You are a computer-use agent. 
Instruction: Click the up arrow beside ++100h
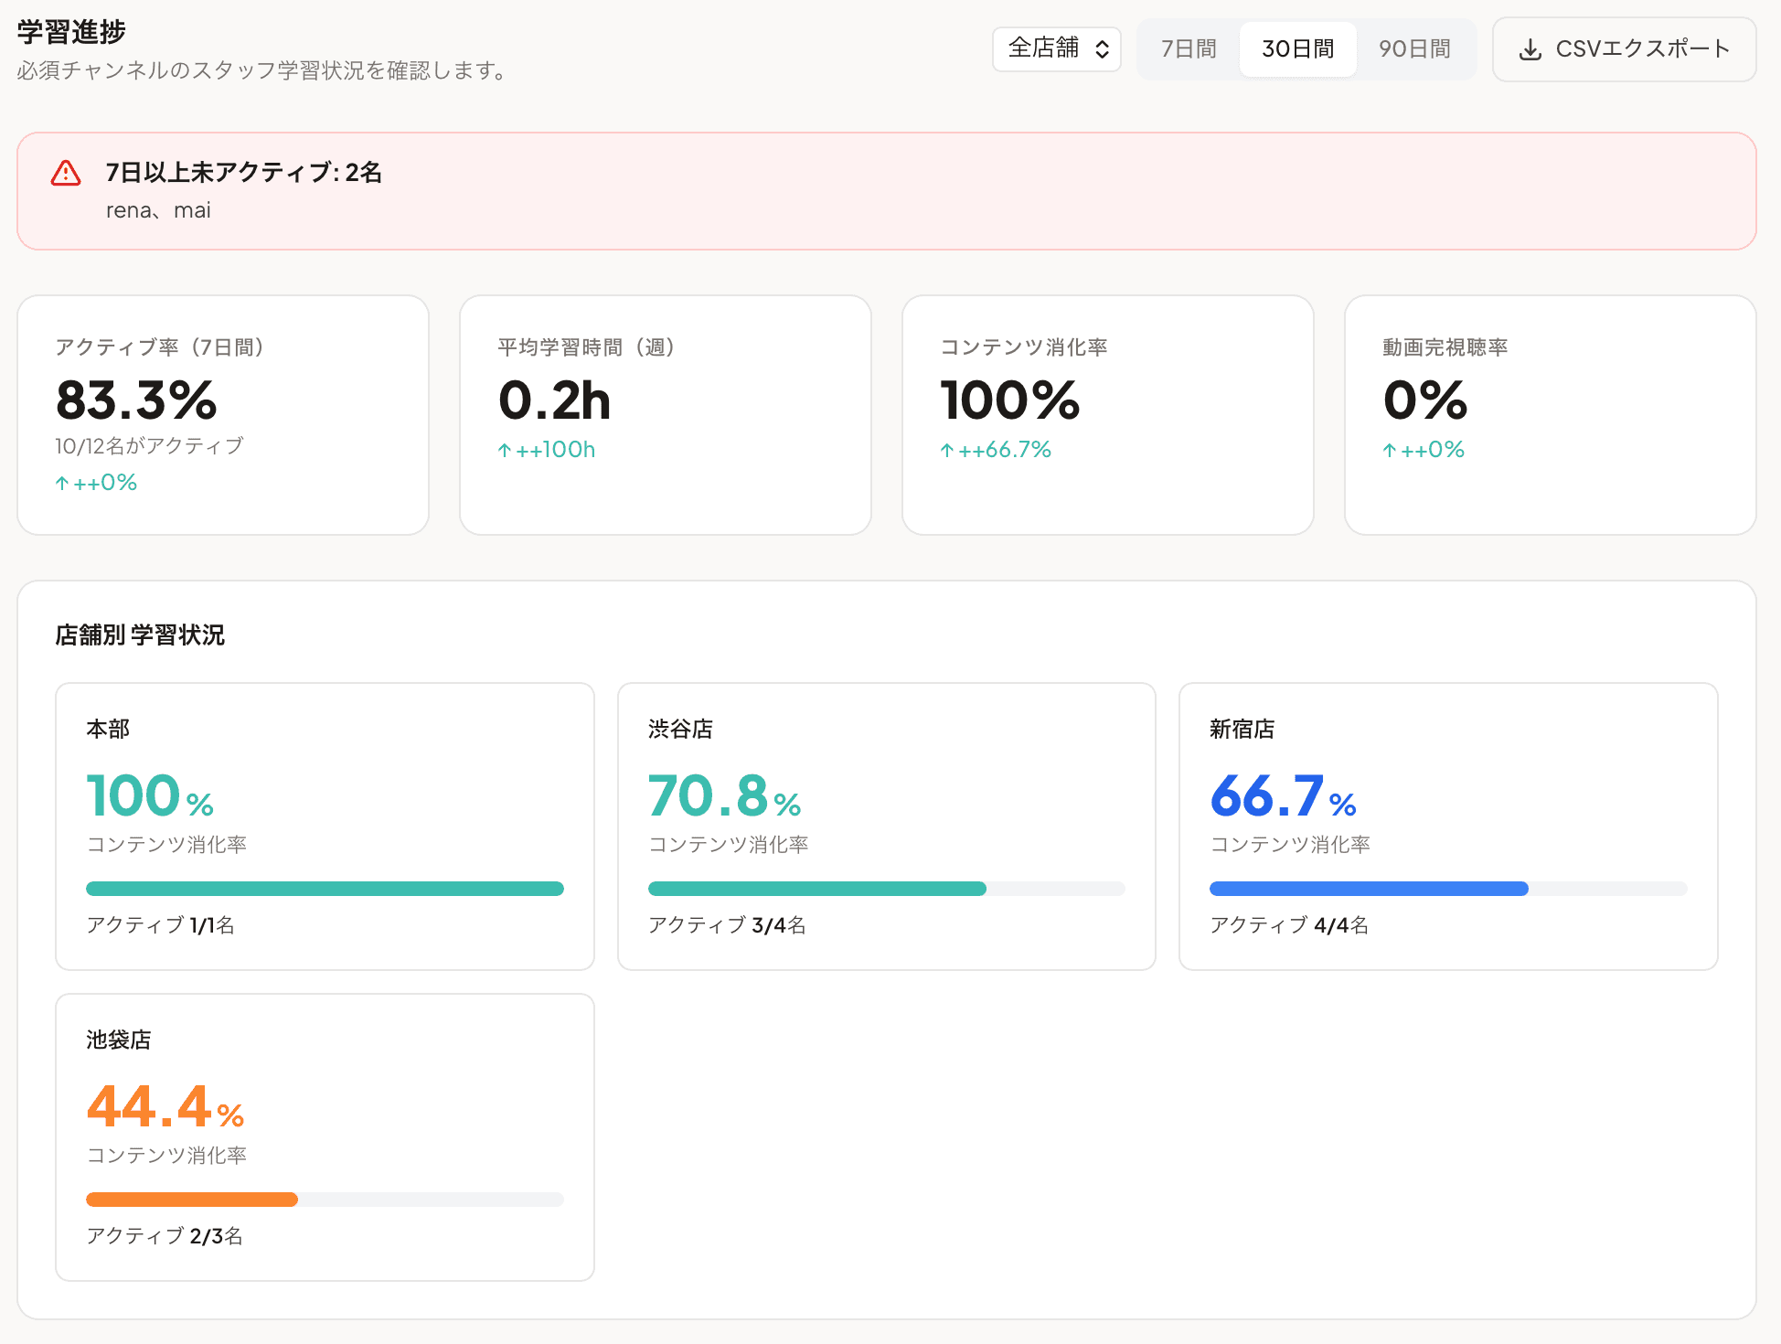505,450
